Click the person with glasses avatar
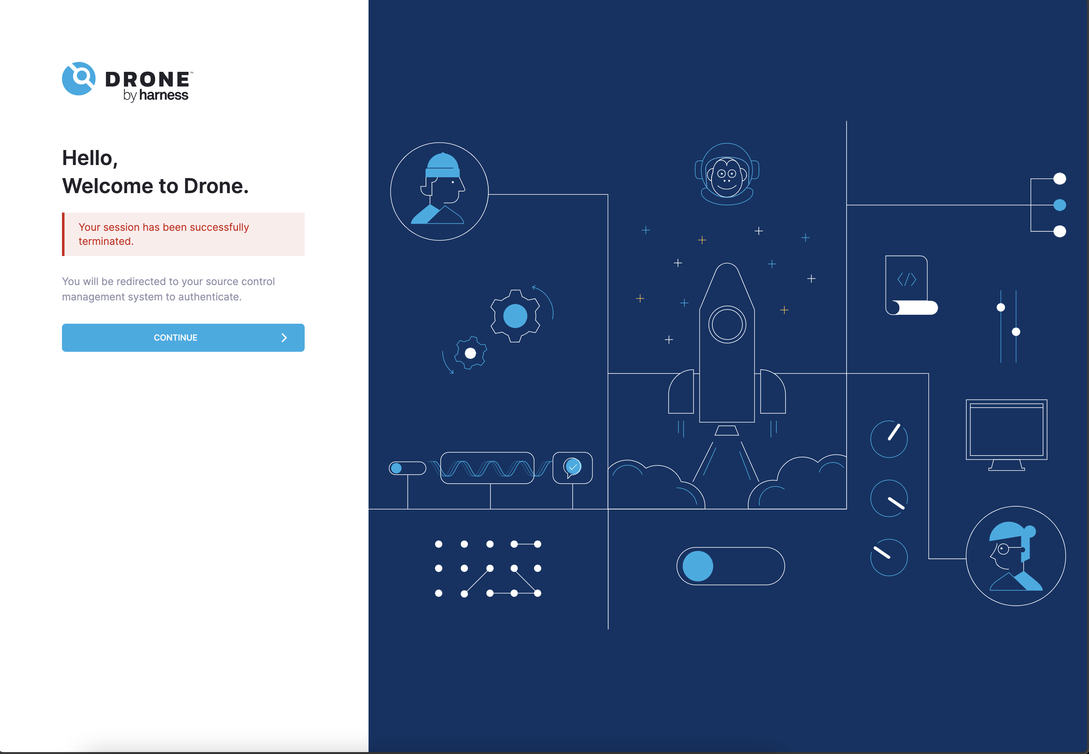Screen dimensions: 1089x754 click(x=1016, y=556)
